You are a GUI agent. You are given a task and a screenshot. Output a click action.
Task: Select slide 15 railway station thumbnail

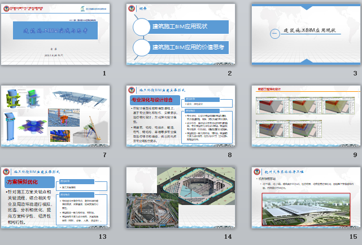point(306,198)
